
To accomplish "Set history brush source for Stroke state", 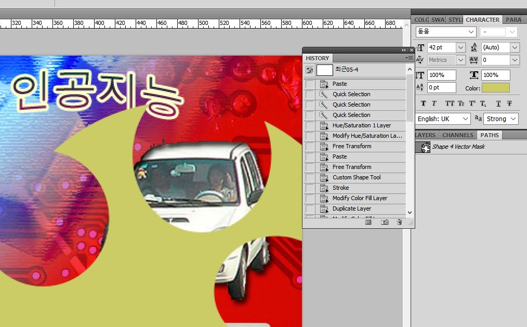I will coord(310,188).
